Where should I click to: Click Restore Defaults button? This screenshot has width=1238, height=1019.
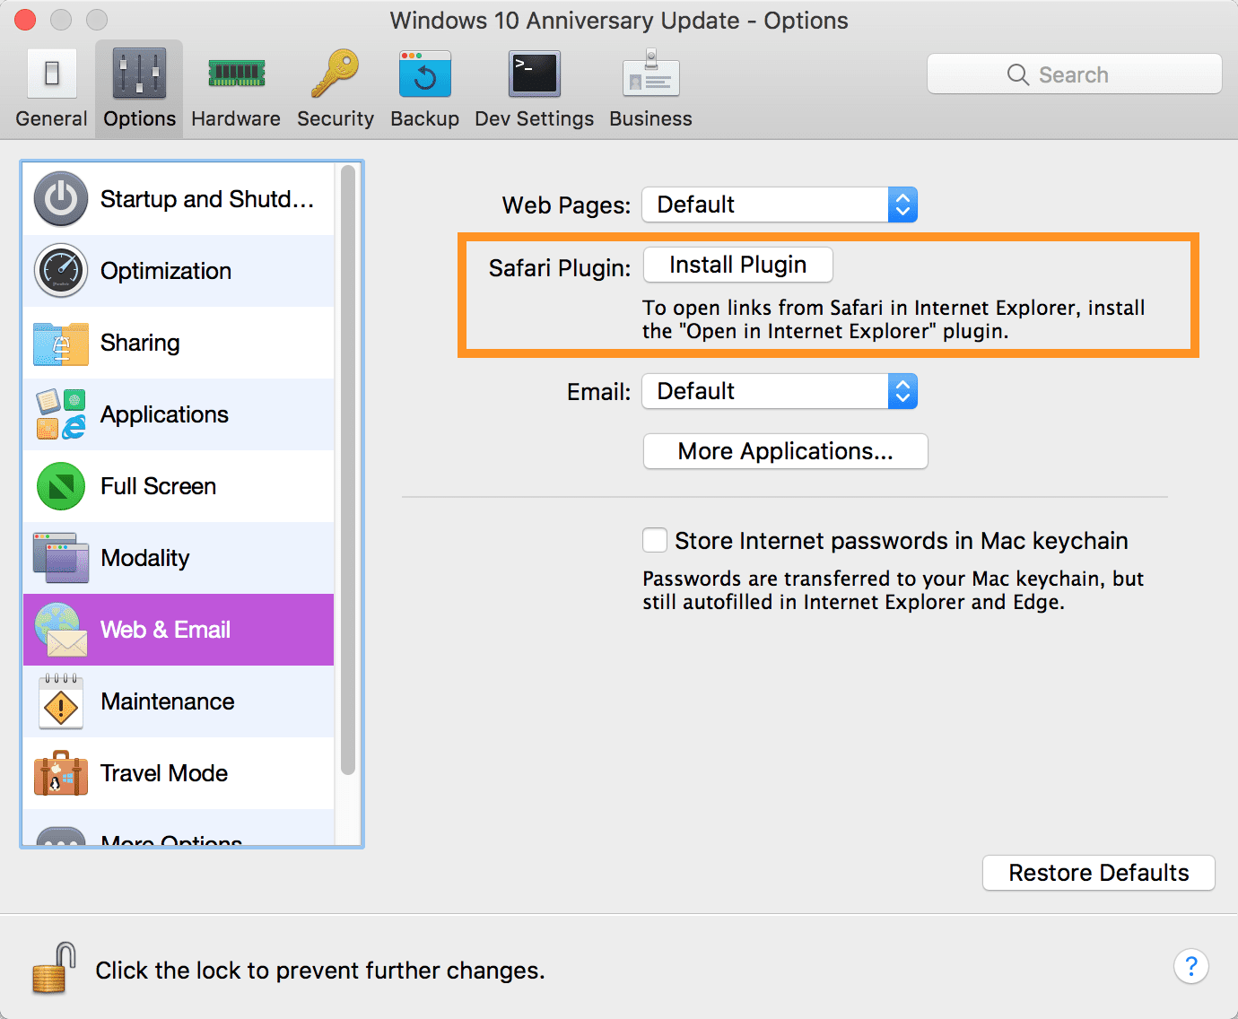(x=1099, y=873)
